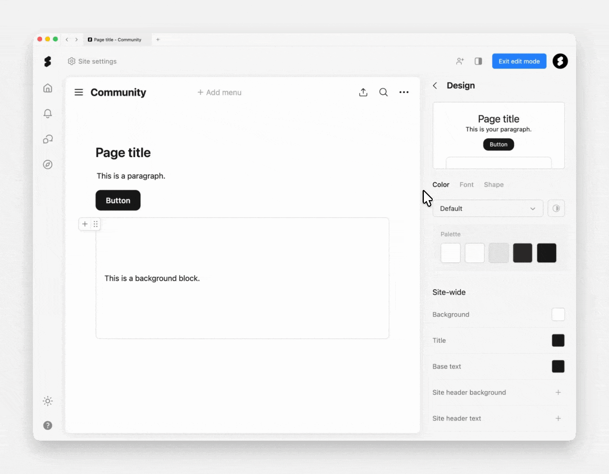
Task: Click the Exit edit mode button
Action: (519, 61)
